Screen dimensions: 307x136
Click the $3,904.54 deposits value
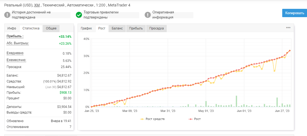tap(64, 107)
